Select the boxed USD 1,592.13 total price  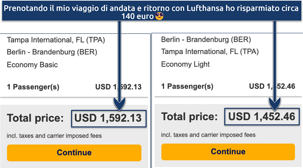tap(108, 118)
